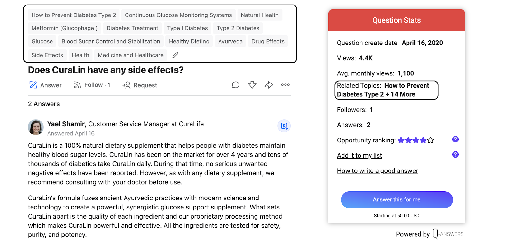515x243 pixels.
Task: Click help icon next to Add it to my list
Action: 455,154
